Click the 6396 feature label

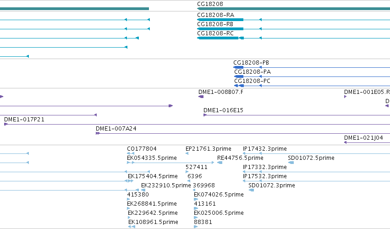195,176
